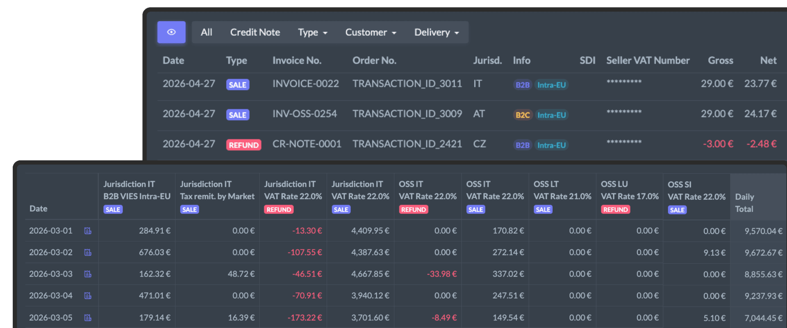
Task: Open report icon for 2026-03-05
Action: [88, 318]
